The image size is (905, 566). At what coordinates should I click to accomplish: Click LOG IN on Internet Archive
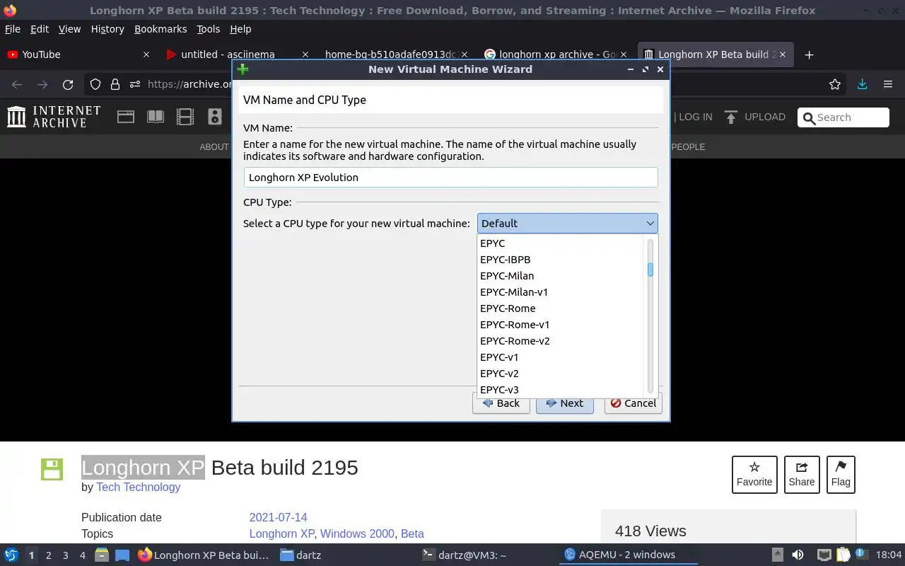[x=696, y=117]
